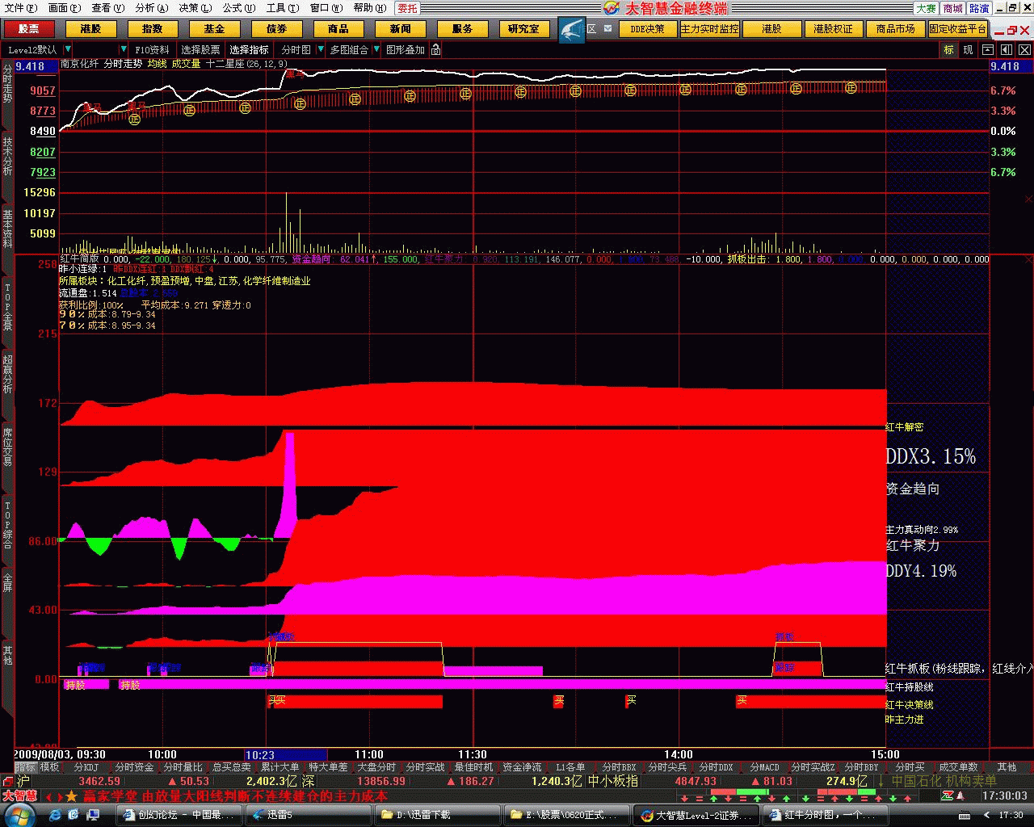Select the 累计大单 indicator tab
This screenshot has width=1034, height=827.
click(280, 767)
